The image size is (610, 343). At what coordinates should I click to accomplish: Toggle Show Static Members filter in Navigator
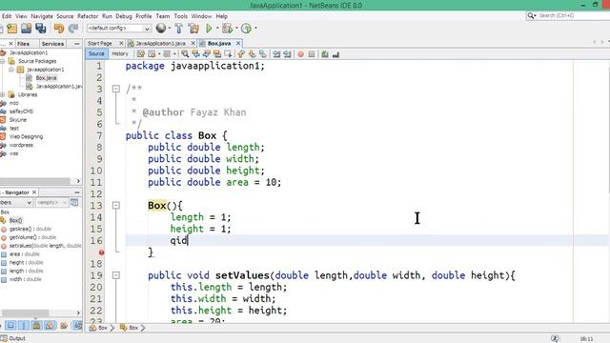pos(23,326)
